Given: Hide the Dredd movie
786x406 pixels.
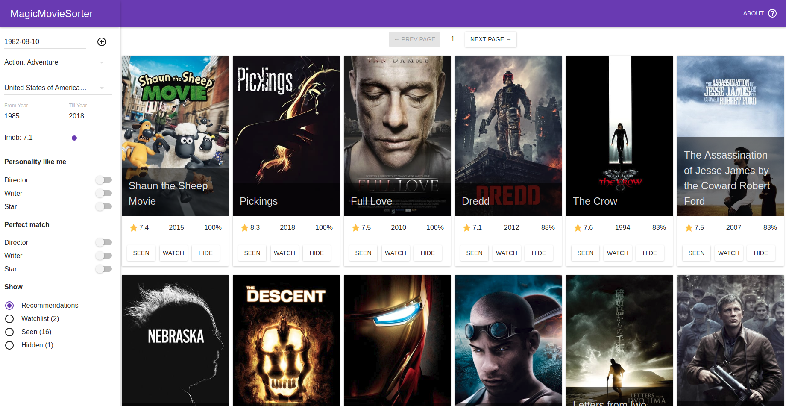Looking at the screenshot, I should (539, 253).
